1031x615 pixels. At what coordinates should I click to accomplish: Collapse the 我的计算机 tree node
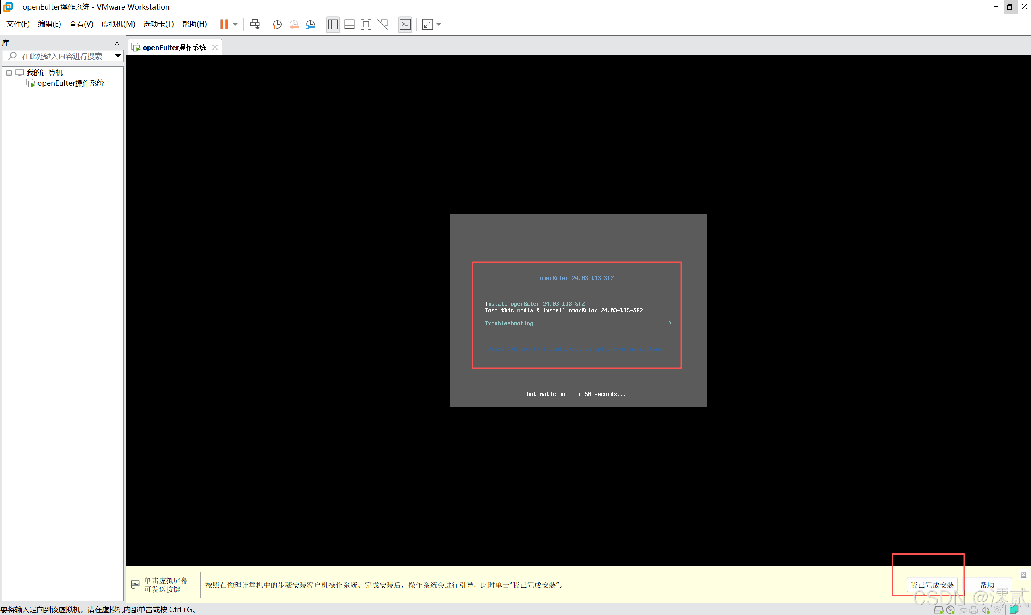[x=9, y=73]
